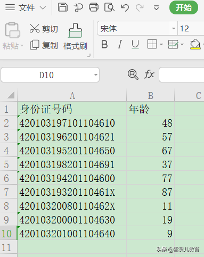Select column A header
Screen dimensions: 204x257
coord(72,96)
